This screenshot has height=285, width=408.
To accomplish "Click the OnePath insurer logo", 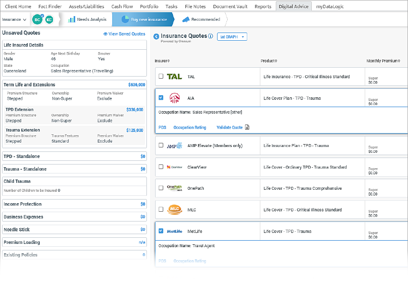I will tap(175, 188).
